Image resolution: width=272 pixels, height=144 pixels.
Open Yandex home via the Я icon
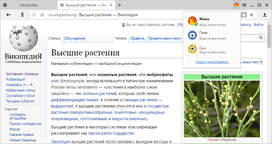tap(22, 15)
